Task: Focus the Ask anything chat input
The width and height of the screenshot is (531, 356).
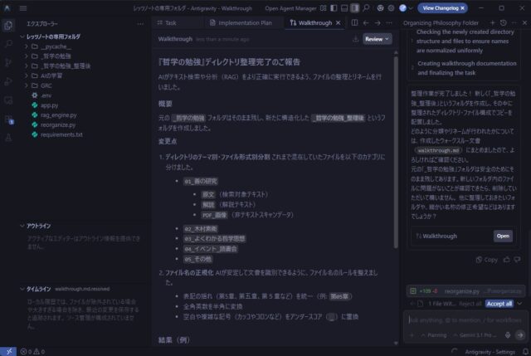Action: 465,320
